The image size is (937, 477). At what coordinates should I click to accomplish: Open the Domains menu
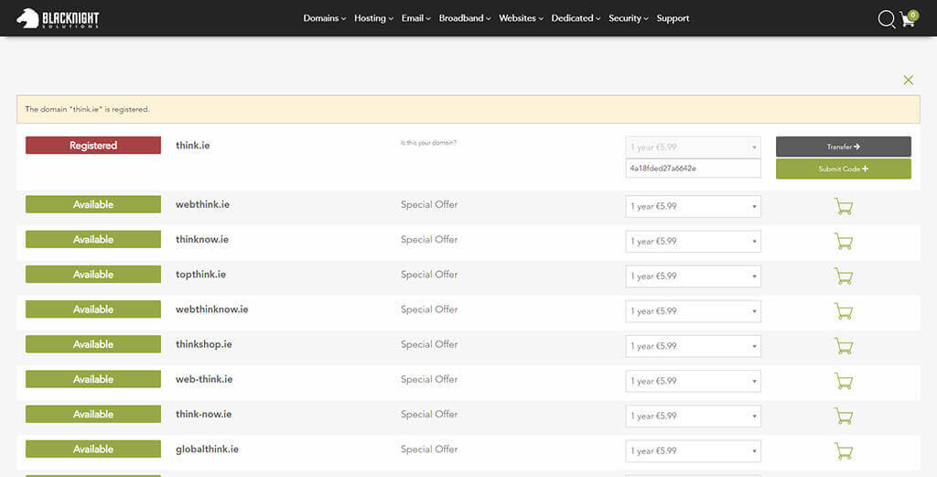[324, 18]
